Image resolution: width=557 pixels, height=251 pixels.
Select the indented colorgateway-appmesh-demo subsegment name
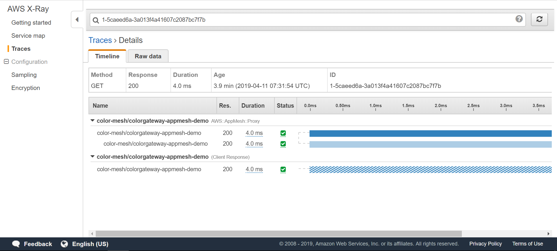tap(155, 144)
